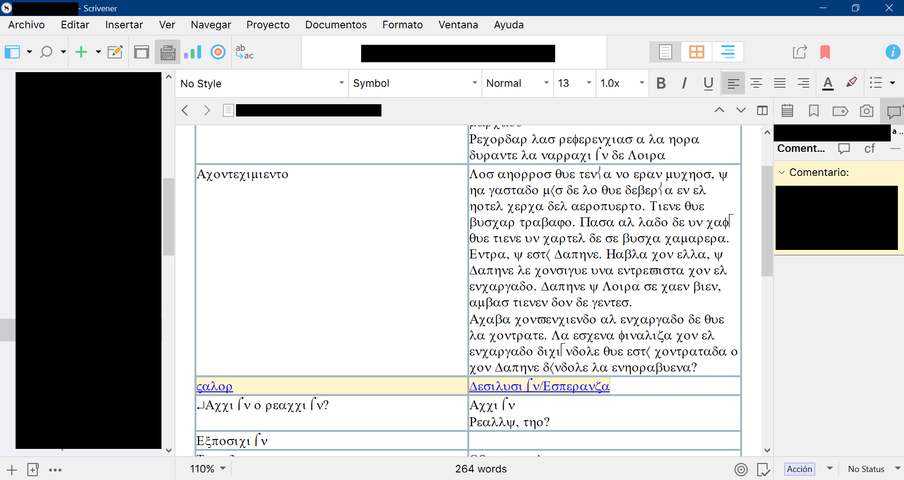Open the No Style paragraph style dropdown

(262, 83)
